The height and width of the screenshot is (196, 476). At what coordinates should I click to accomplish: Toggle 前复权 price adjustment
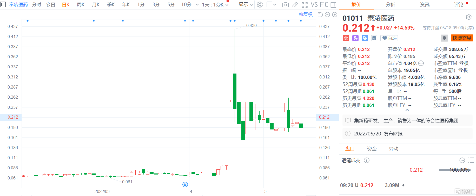(x=306, y=14)
